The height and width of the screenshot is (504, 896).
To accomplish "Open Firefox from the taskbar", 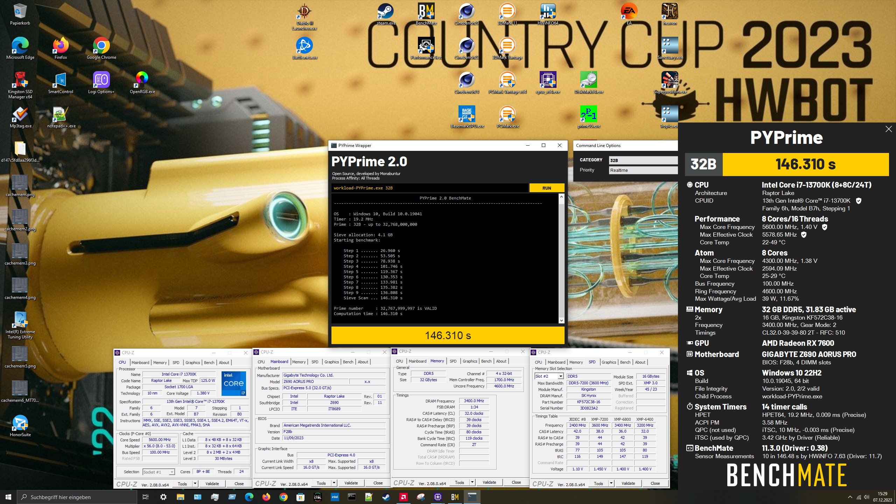I will coord(266,497).
